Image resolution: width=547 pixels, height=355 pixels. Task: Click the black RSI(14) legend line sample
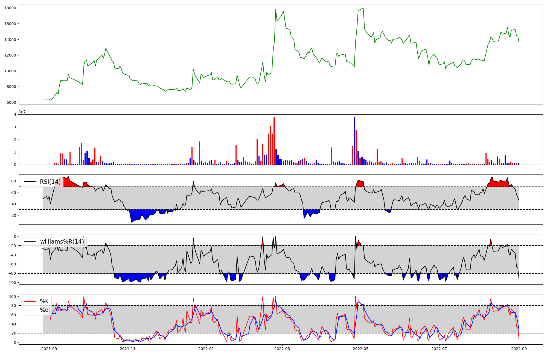30,182
